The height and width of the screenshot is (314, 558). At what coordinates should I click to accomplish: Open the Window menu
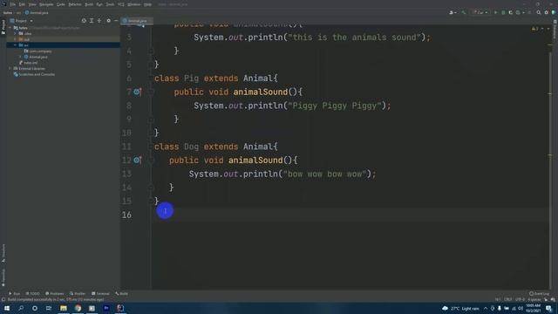[134, 4]
